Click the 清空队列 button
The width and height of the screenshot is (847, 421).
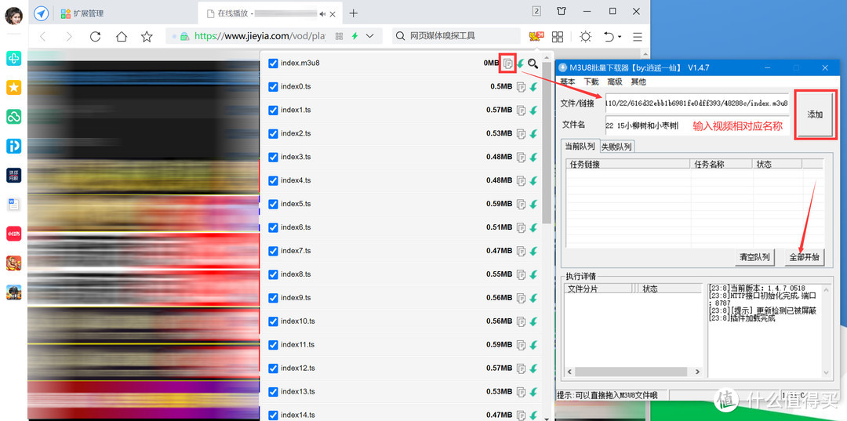(x=756, y=257)
